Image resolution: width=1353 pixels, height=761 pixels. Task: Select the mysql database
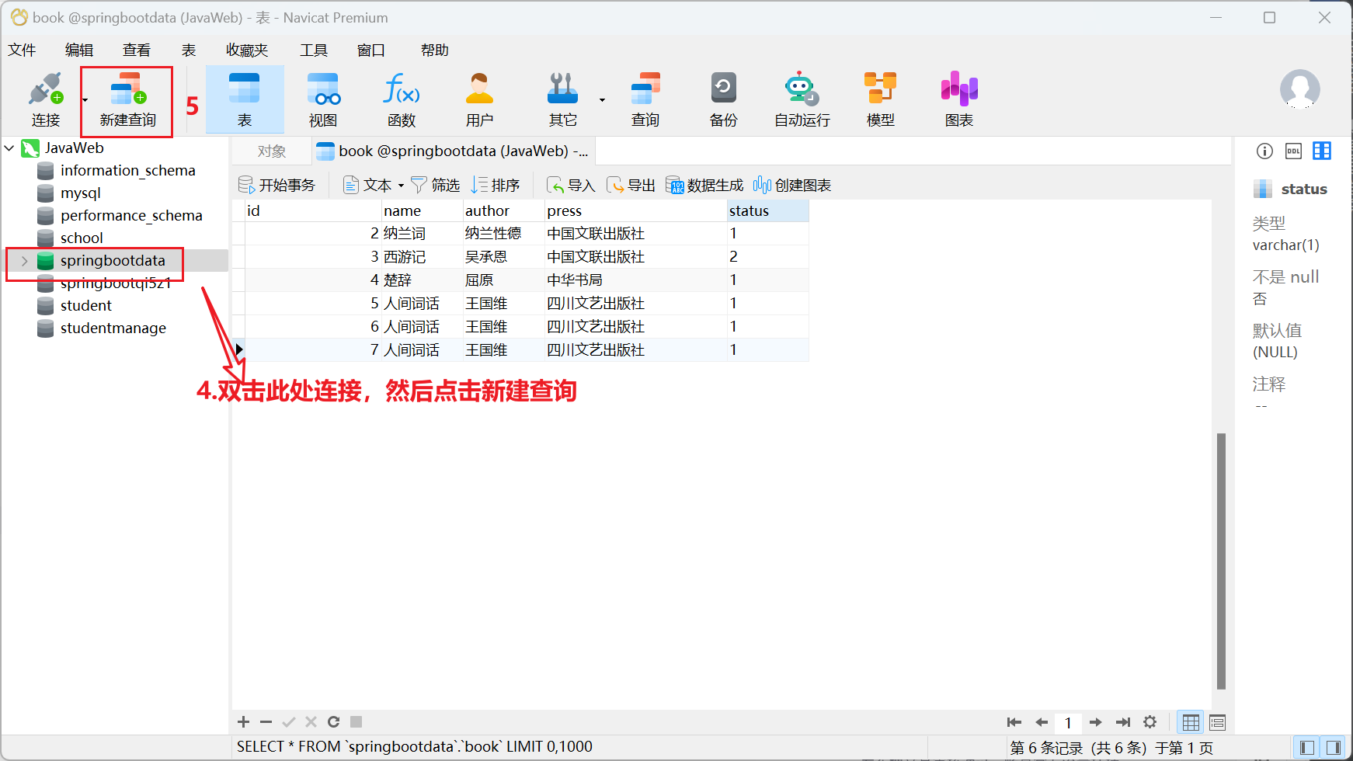pyautogui.click(x=81, y=193)
